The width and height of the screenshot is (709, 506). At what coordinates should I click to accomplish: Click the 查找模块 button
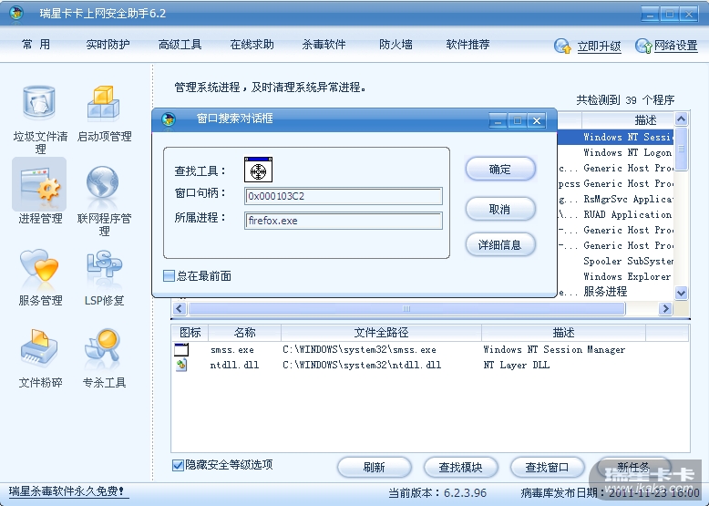tap(461, 467)
